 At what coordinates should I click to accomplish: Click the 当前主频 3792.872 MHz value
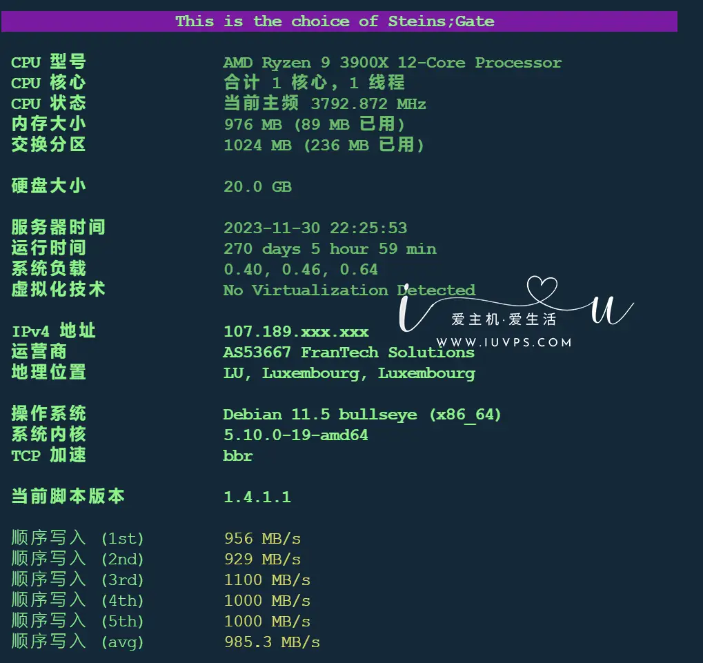coord(323,103)
